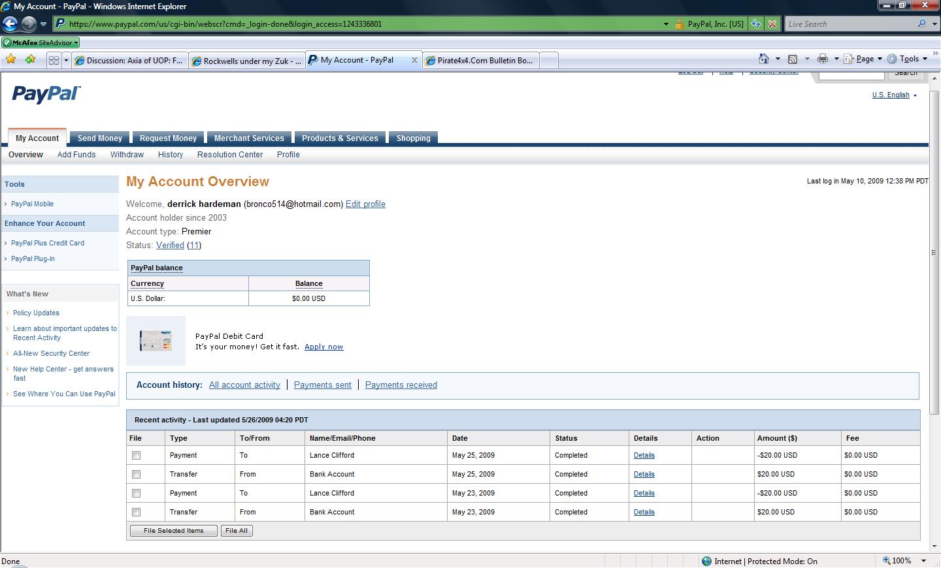Switch to the Discussion: Axia of UOP tab
The width and height of the screenshot is (941, 568).
point(129,61)
